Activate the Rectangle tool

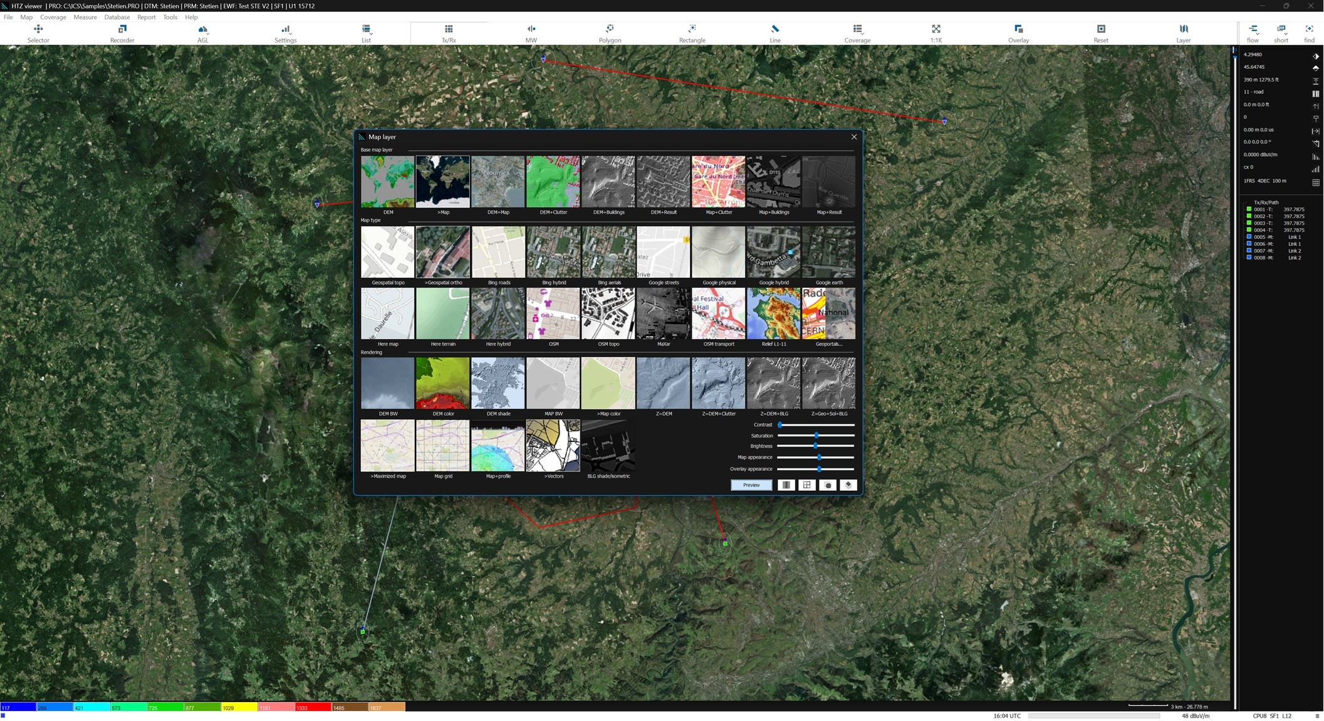691,33
